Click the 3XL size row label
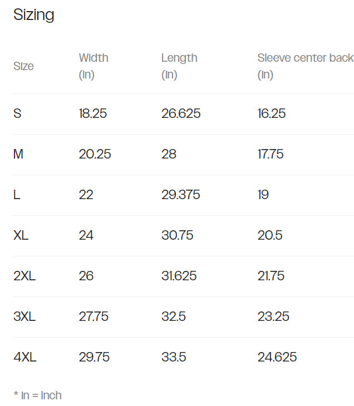 tap(24, 316)
